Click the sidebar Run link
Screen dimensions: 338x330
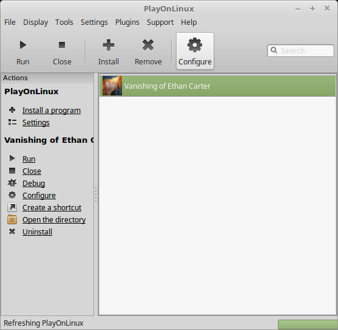click(x=29, y=159)
